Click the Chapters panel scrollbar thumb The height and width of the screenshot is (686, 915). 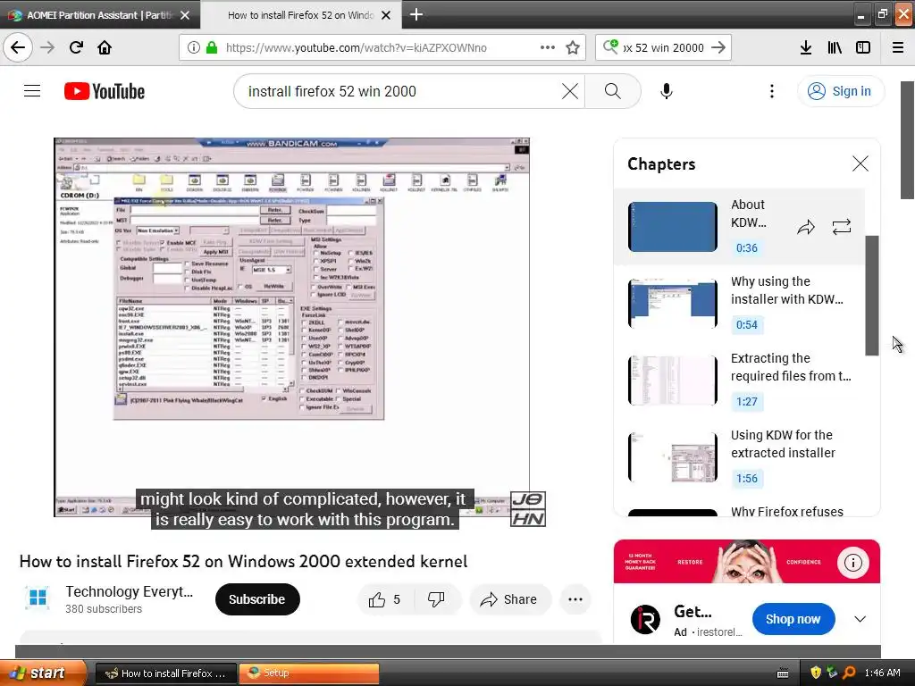pyautogui.click(x=871, y=295)
